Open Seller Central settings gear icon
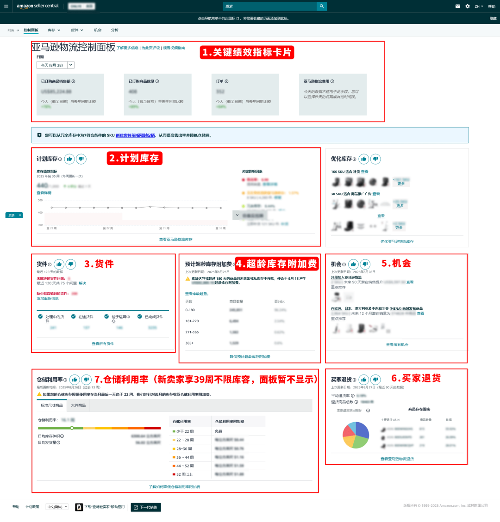Screen dimensions: 500x522 (469, 6)
